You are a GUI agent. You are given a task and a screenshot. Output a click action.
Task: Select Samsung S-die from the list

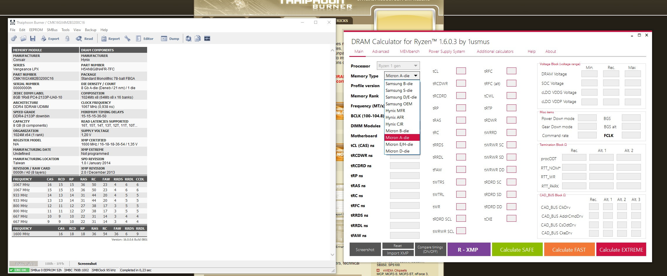click(x=402, y=90)
